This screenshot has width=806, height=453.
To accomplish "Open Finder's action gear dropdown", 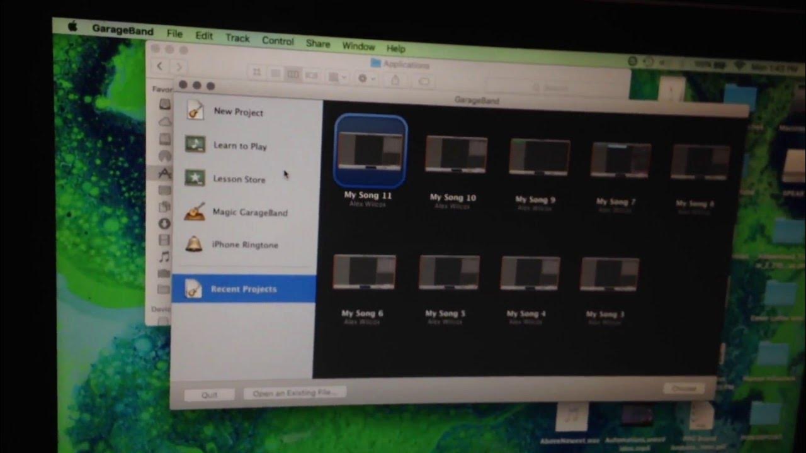I will (366, 79).
